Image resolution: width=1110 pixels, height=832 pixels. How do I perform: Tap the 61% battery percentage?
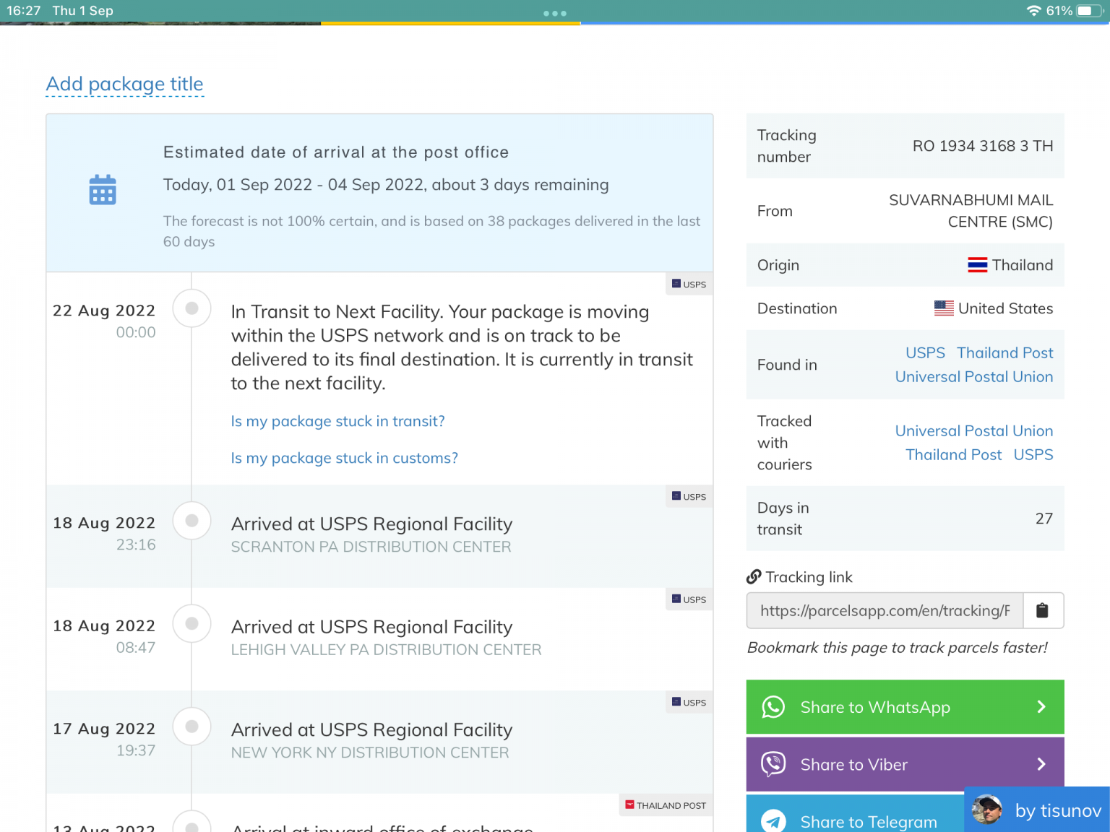(1059, 11)
